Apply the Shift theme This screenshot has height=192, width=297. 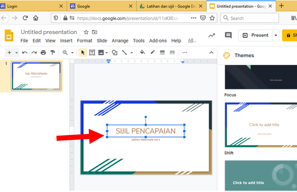click(261, 125)
